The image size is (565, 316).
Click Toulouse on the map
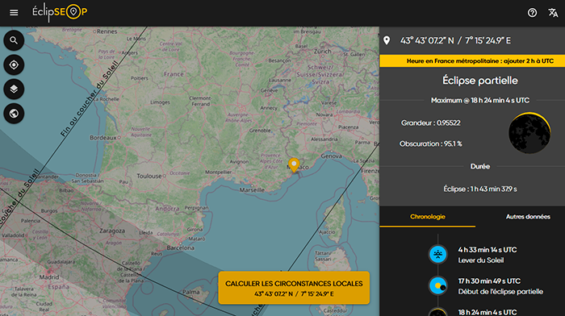149,176
